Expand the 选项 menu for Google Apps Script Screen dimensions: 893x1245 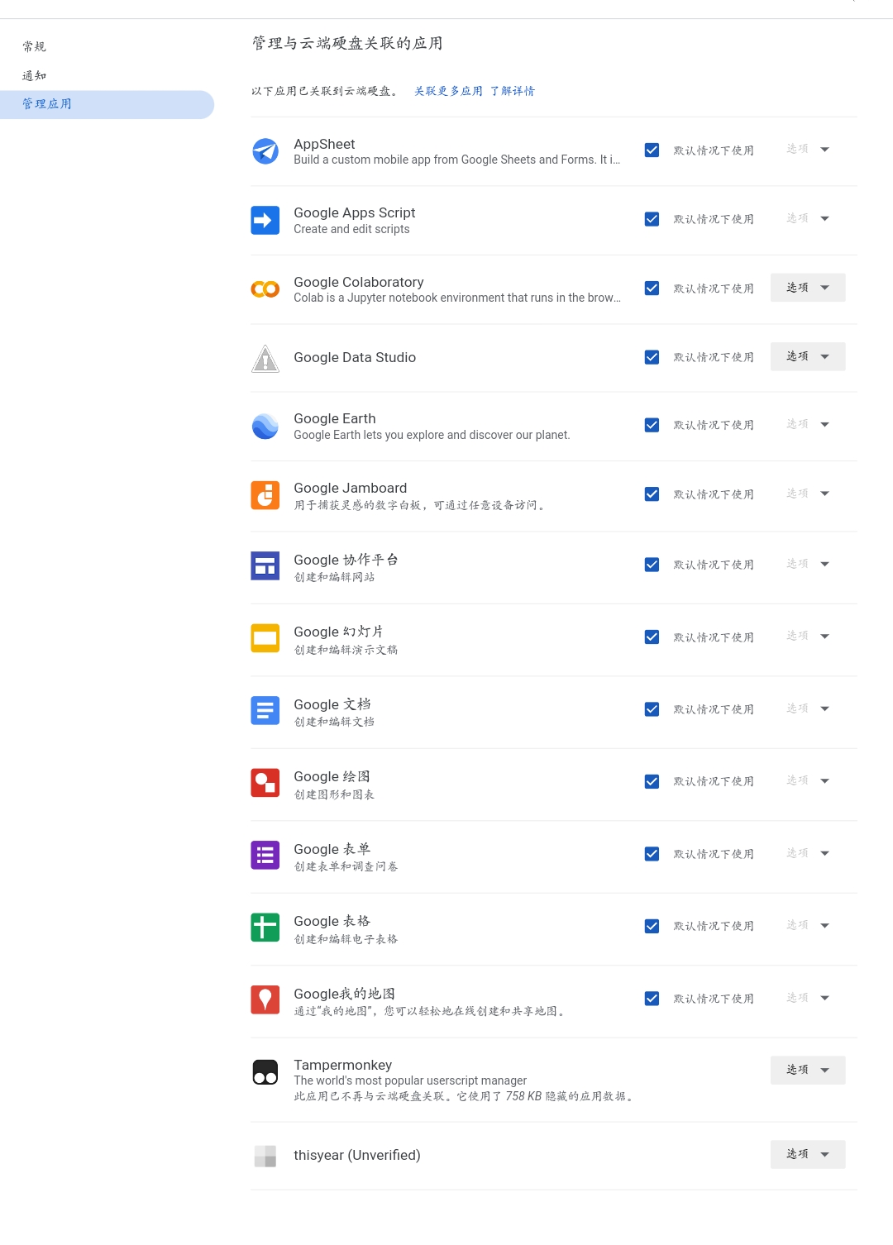click(808, 218)
